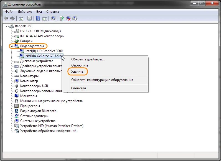Open the Файл menu

[9, 12]
